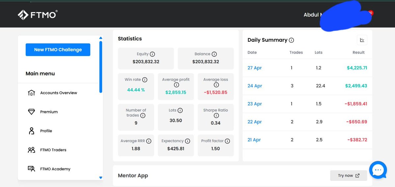This screenshot has width=395, height=187.
Task: Click the Win rate info icon
Action: [x=145, y=80]
